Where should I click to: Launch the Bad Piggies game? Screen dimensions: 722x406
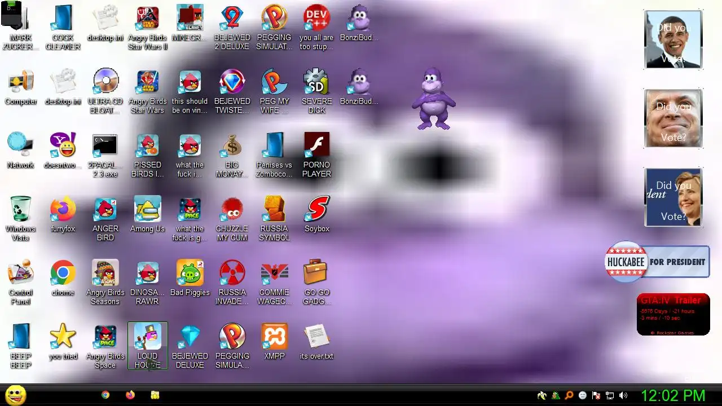point(190,279)
